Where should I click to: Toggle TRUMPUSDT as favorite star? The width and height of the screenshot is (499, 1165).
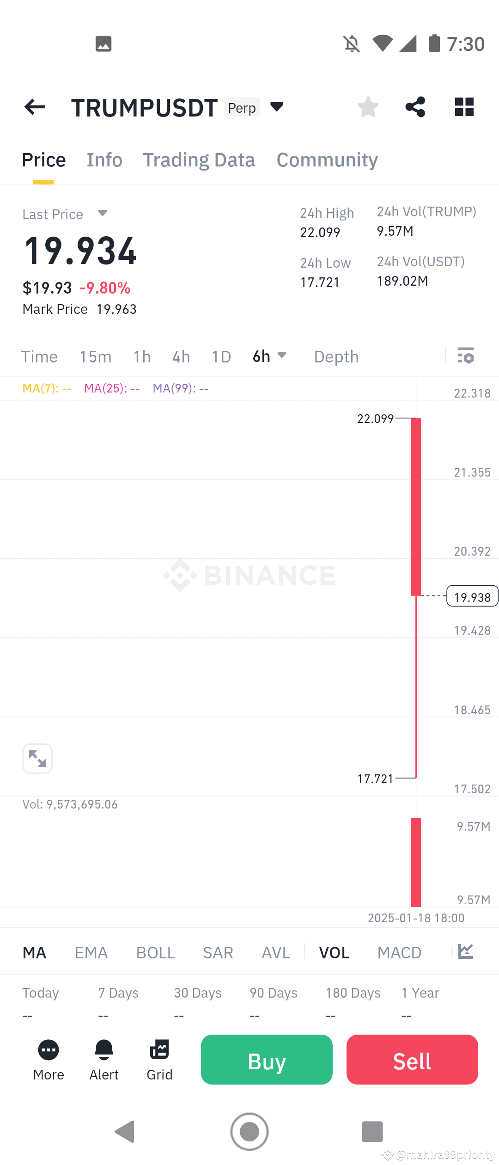(x=368, y=107)
